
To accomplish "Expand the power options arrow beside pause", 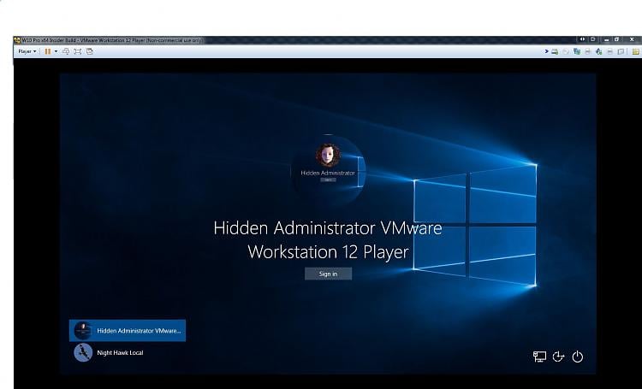I will point(56,51).
